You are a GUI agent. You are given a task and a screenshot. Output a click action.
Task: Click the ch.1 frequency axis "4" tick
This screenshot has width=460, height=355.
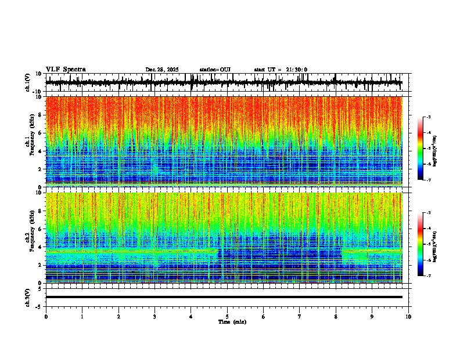point(41,151)
